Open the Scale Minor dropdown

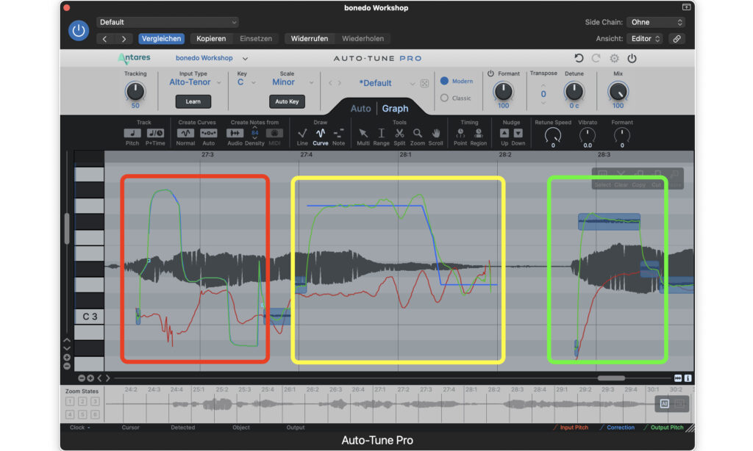[292, 82]
